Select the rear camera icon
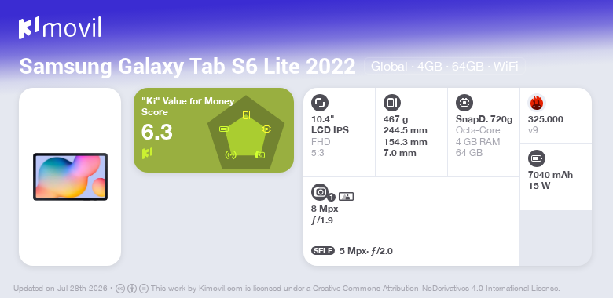Image resolution: width=613 pixels, height=298 pixels. coord(320,191)
